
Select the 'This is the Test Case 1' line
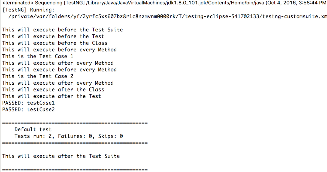point(38,56)
